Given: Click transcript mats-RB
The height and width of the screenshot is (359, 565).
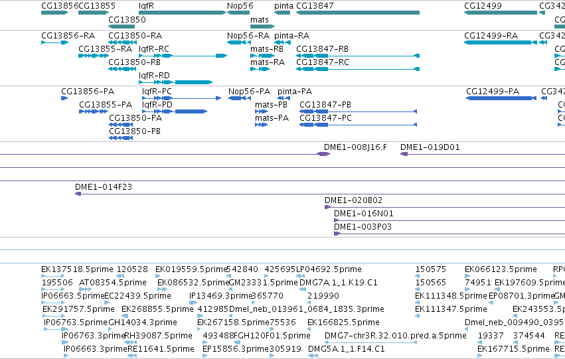Looking at the screenshot, I should coord(263,56).
